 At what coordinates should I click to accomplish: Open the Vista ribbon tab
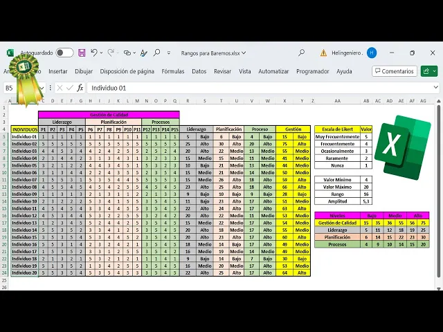[x=244, y=71]
